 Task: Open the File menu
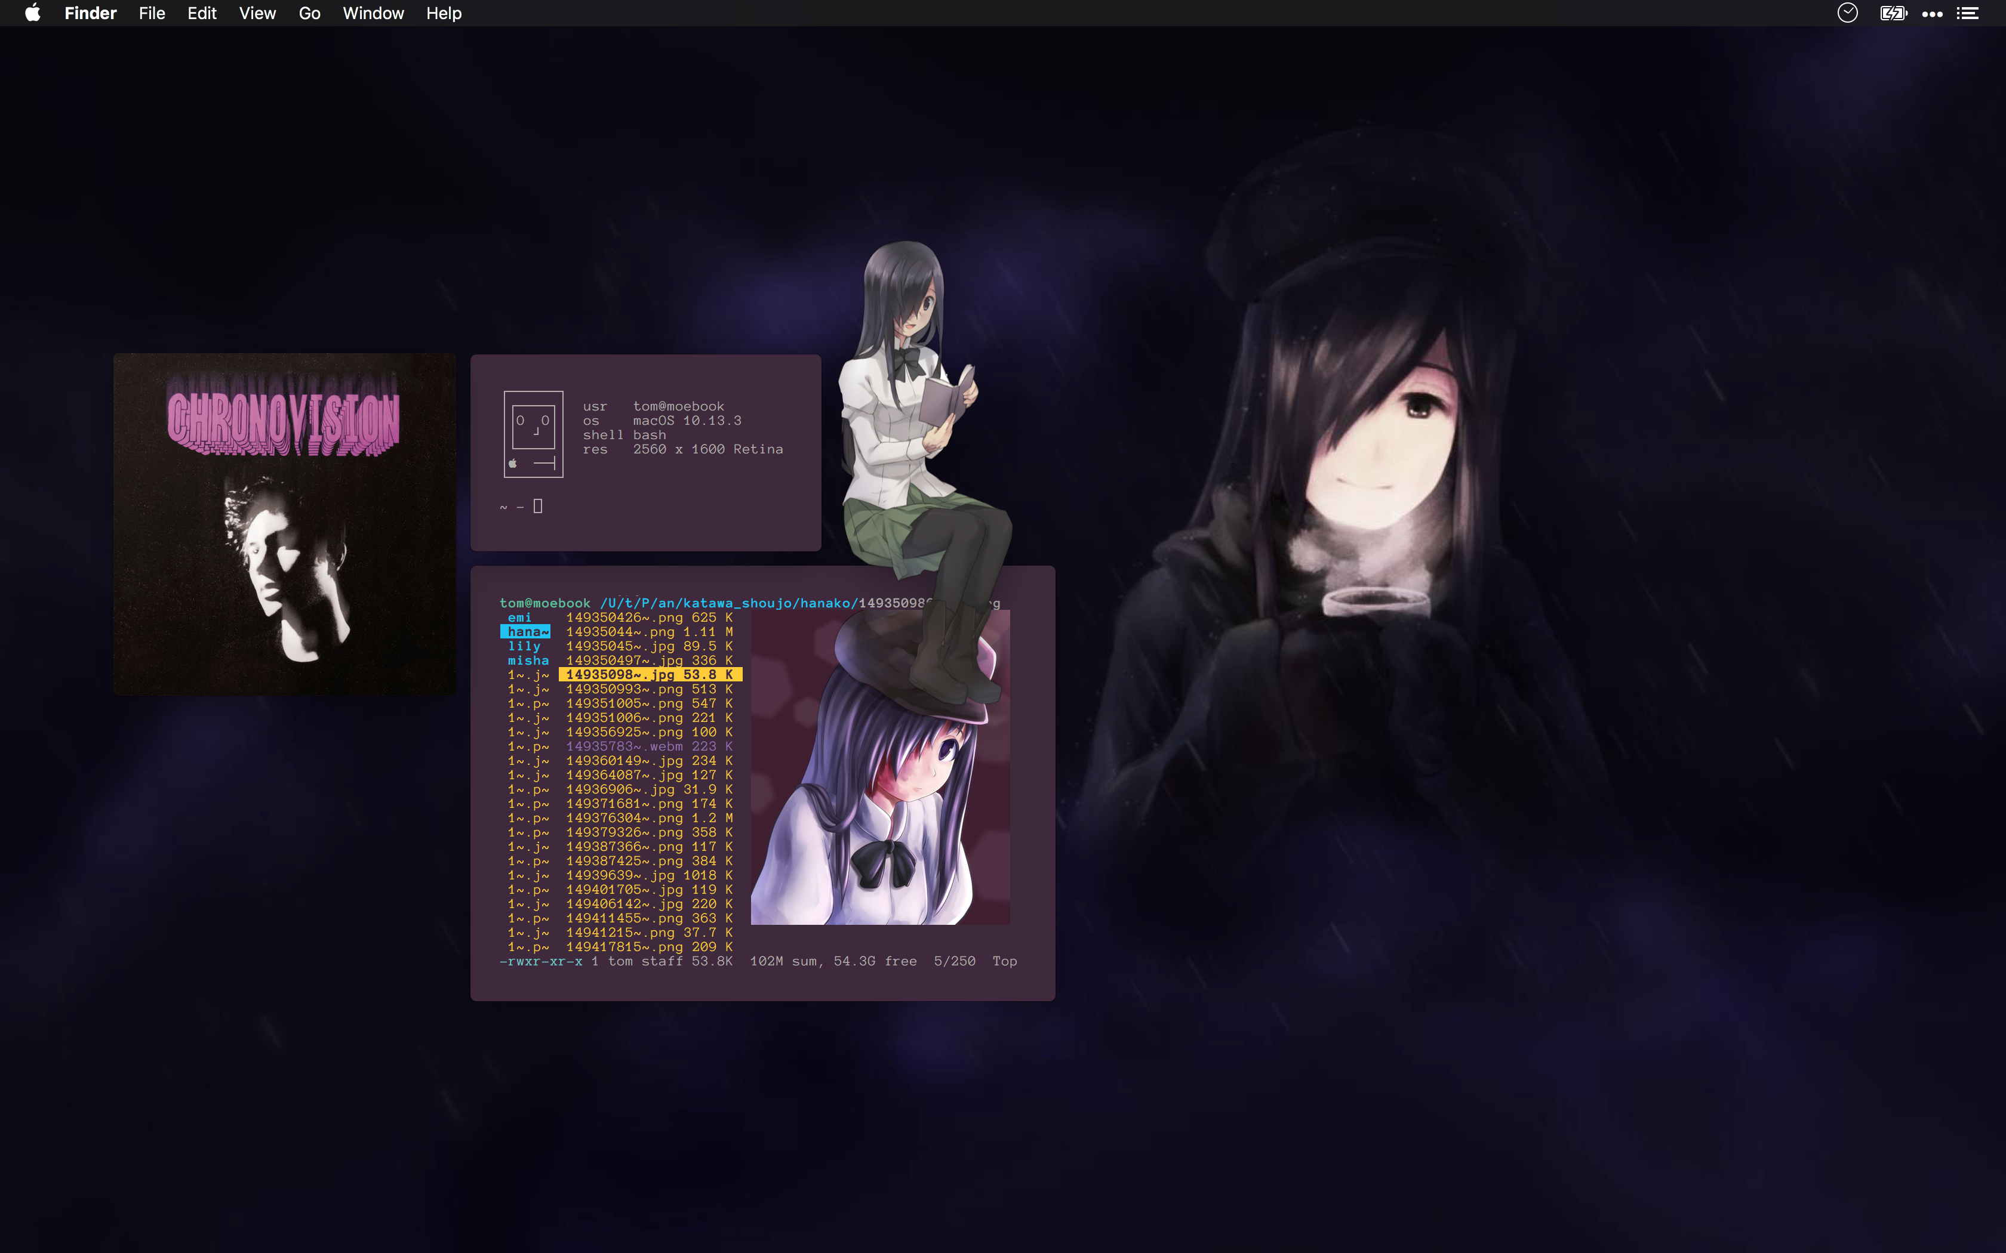coord(152,13)
